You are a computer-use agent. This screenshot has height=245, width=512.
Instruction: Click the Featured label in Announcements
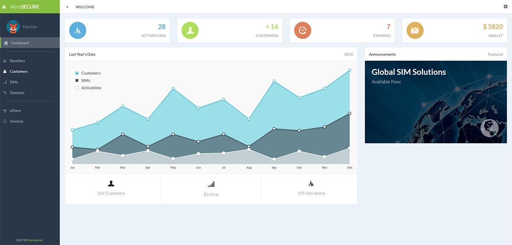tap(495, 54)
